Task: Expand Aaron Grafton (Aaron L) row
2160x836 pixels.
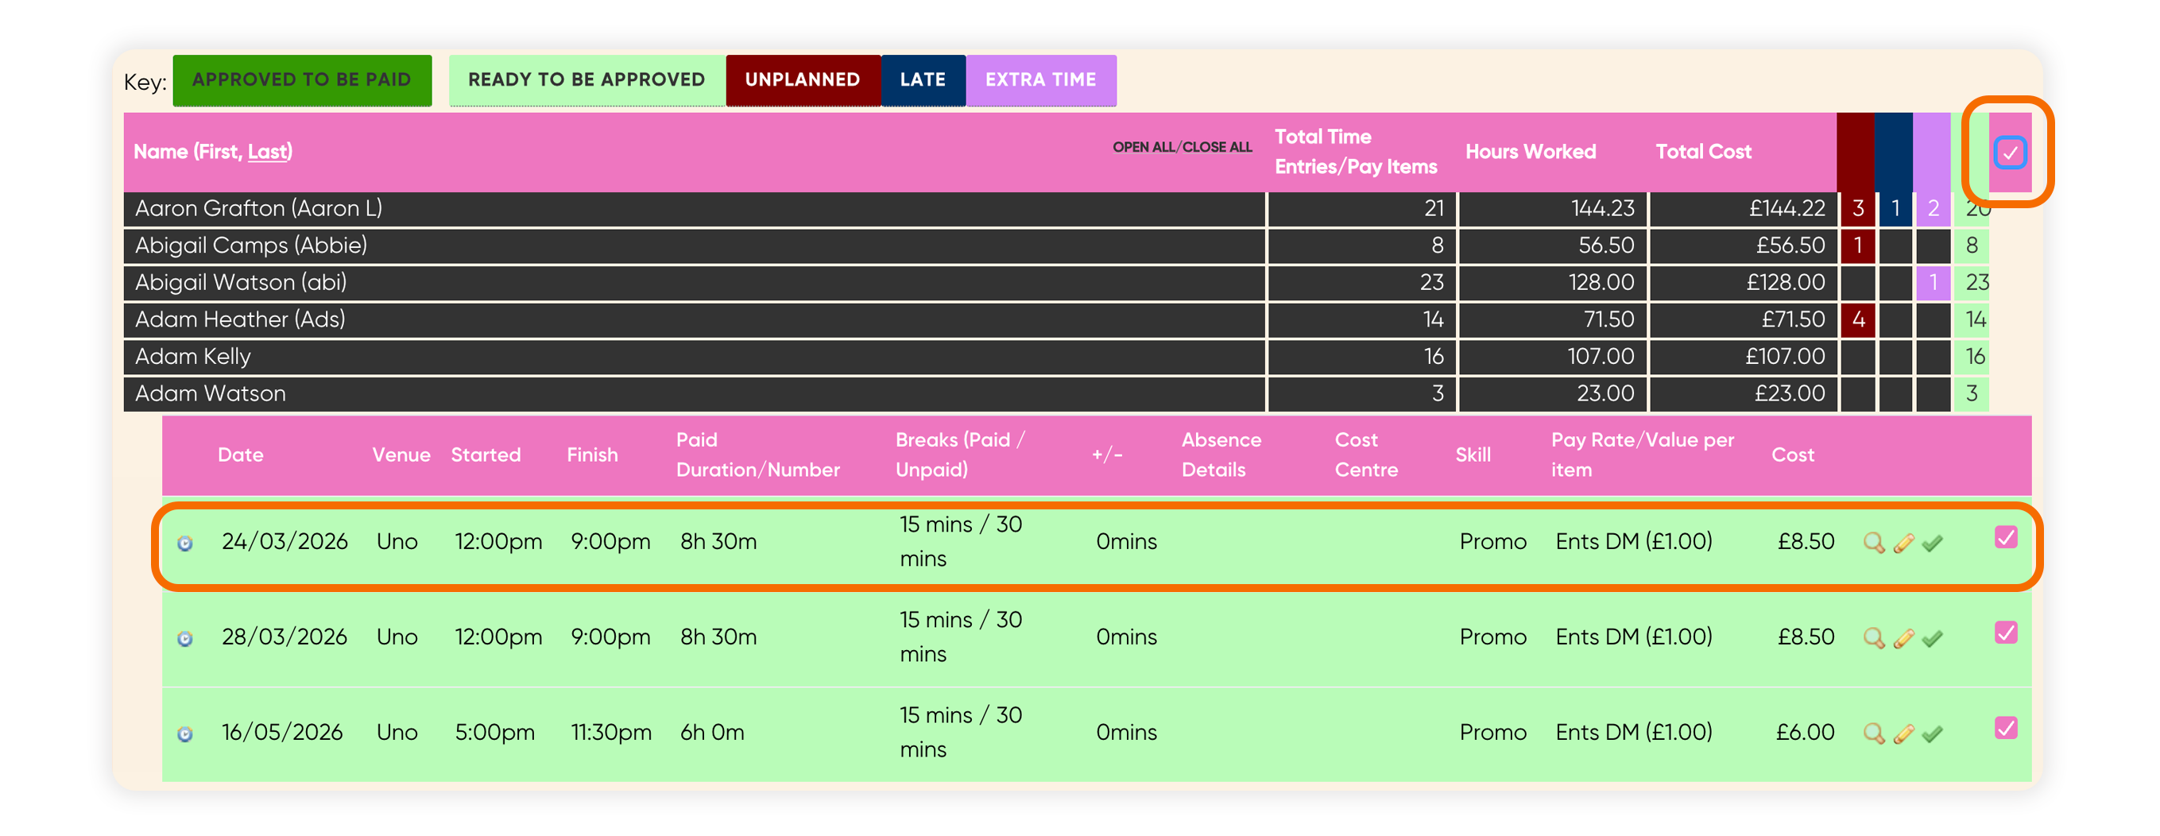Action: [695, 209]
